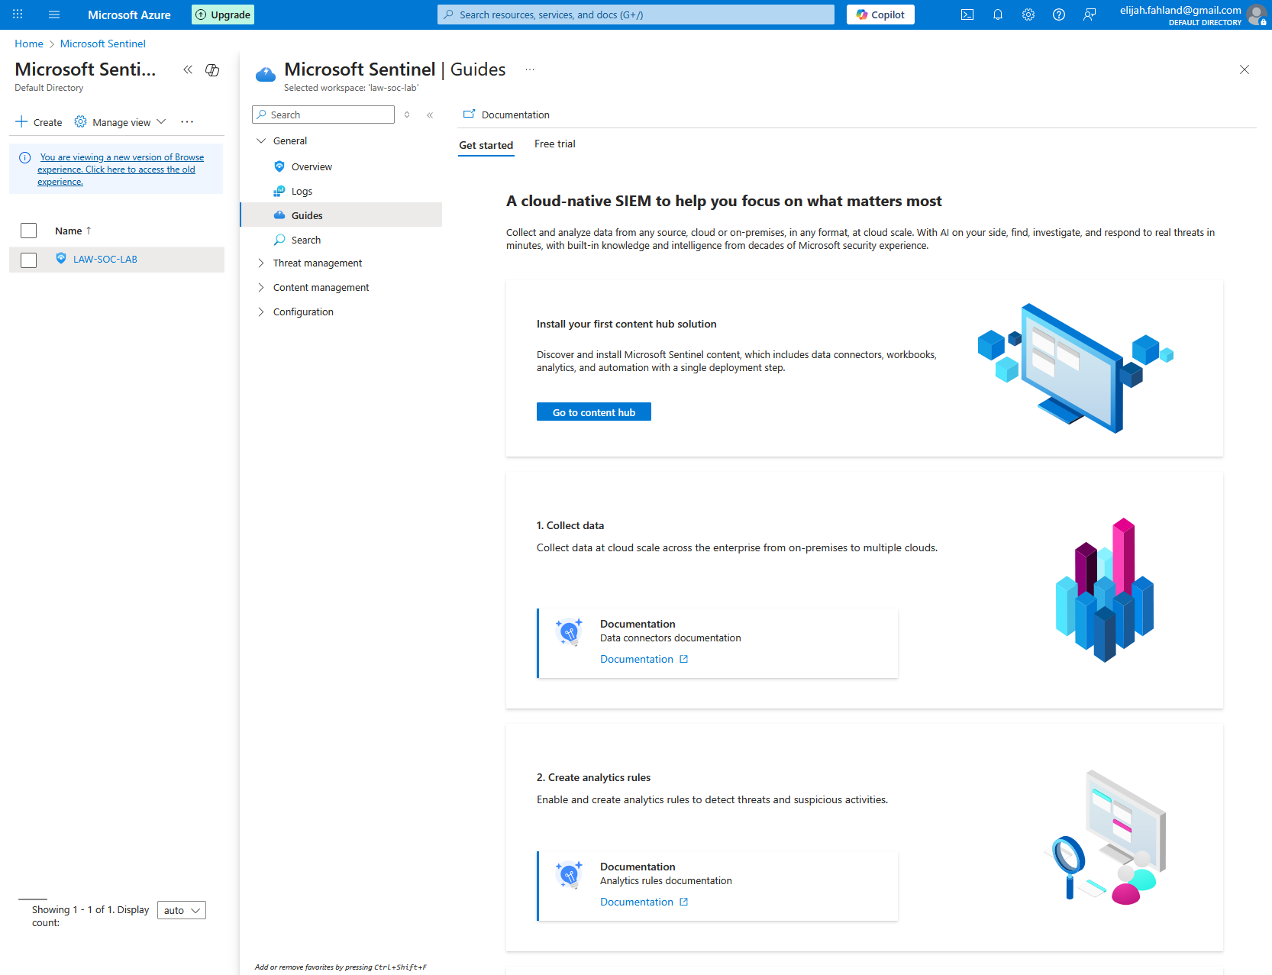Open the Manage view dropdown chevron
Viewport: 1272px width, 975px height.
coord(161,122)
